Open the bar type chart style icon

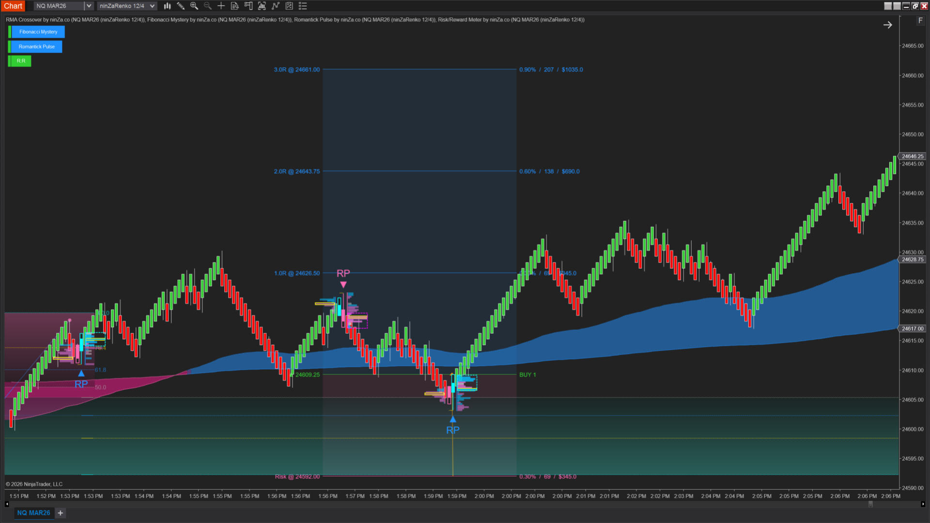pyautogui.click(x=167, y=6)
